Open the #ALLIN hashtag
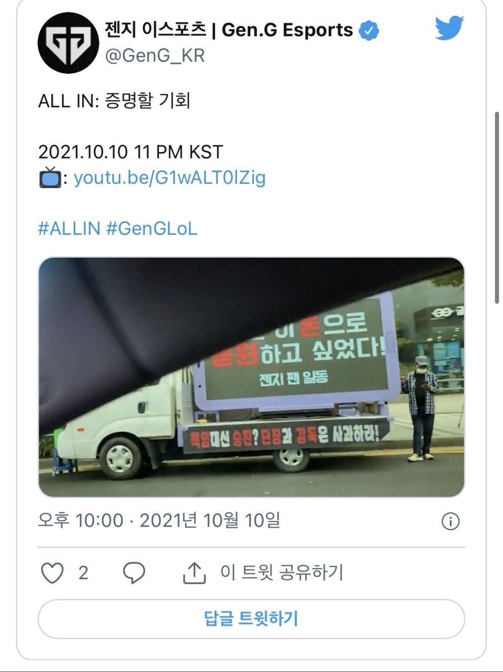The width and height of the screenshot is (503, 672). [69, 229]
